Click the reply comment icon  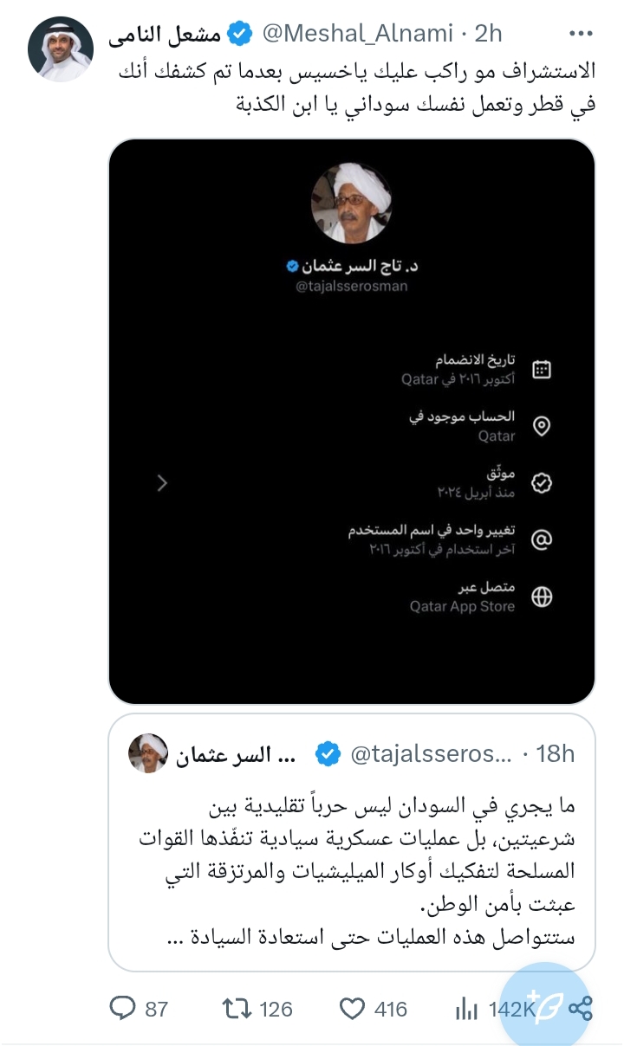click(123, 1008)
